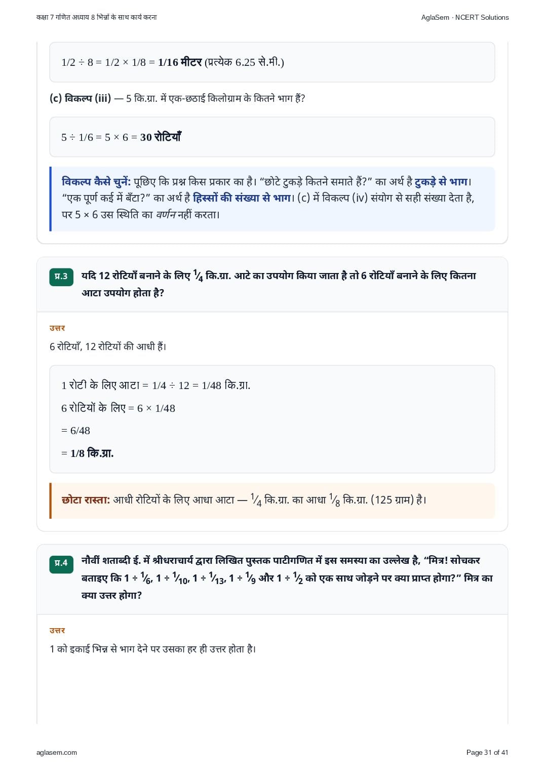
Task: Click the विकल्प कैसे चुनें blue hint box
Action: (x=272, y=199)
